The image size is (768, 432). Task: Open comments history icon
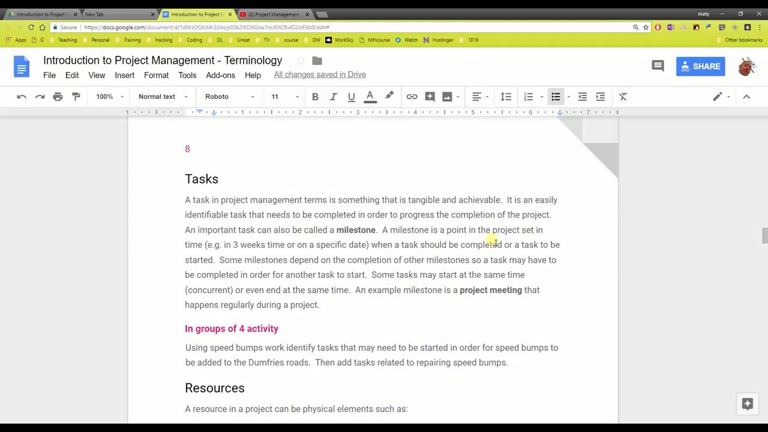658,66
